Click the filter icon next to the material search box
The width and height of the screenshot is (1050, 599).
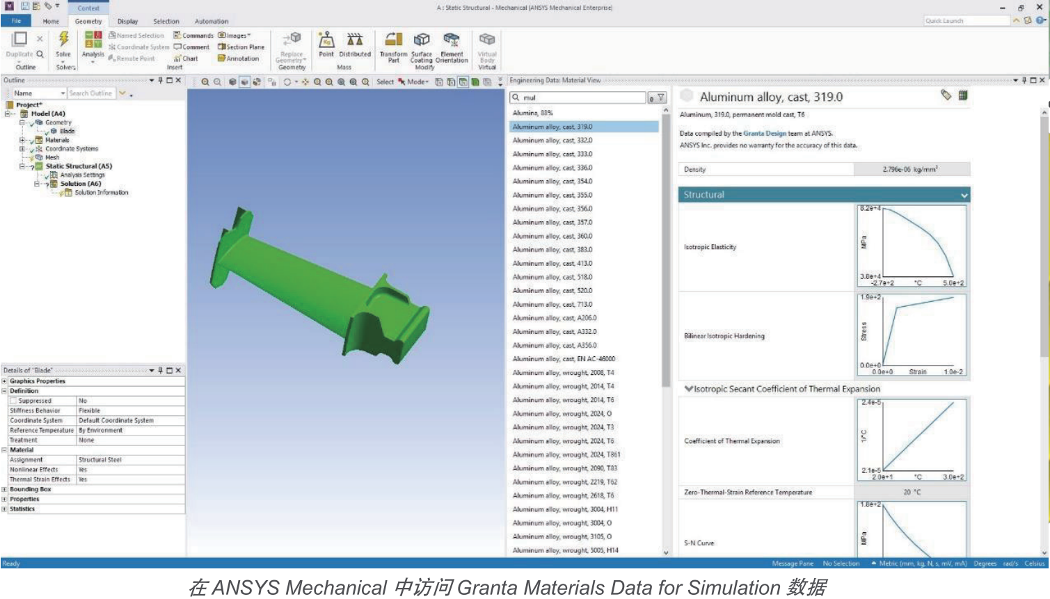coord(661,98)
